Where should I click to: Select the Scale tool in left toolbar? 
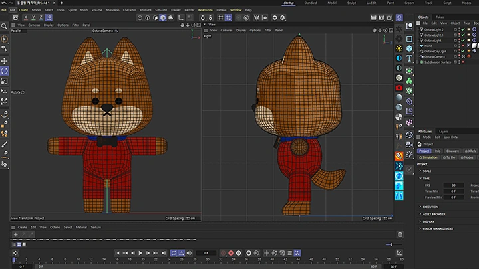coord(4,81)
